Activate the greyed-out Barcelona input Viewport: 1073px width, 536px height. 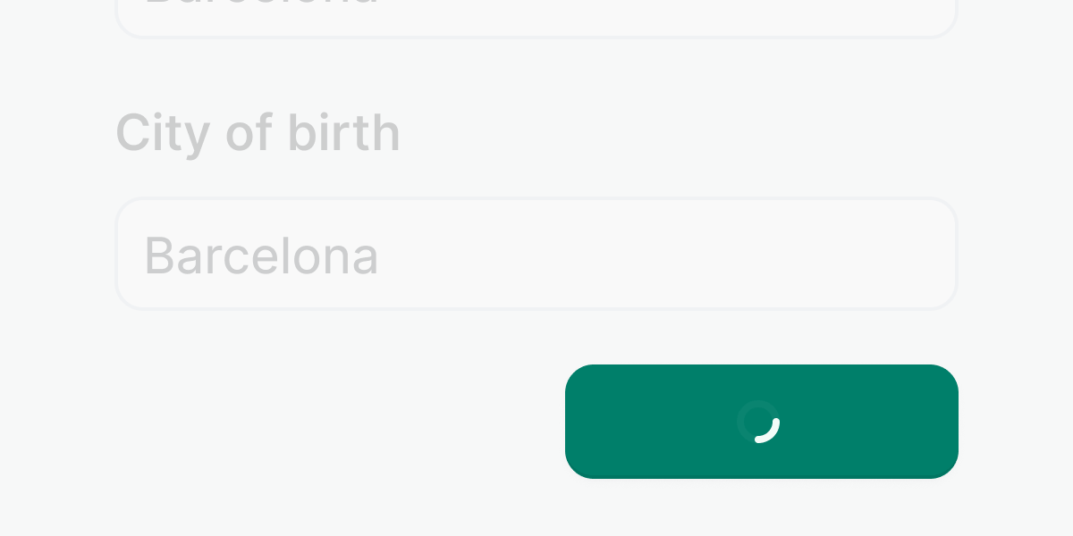point(536,255)
